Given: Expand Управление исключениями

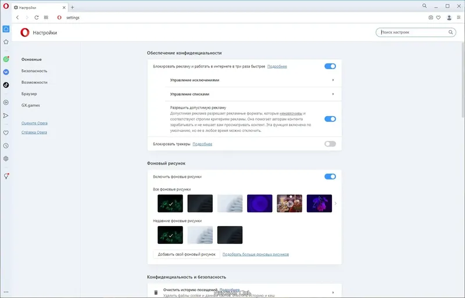Looking at the screenshot, I should (x=253, y=80).
